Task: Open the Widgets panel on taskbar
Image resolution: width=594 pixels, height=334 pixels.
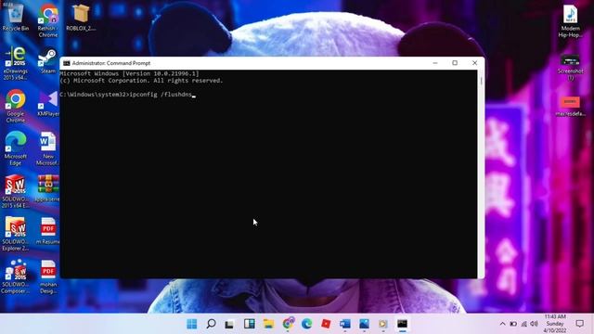Action: [250, 324]
